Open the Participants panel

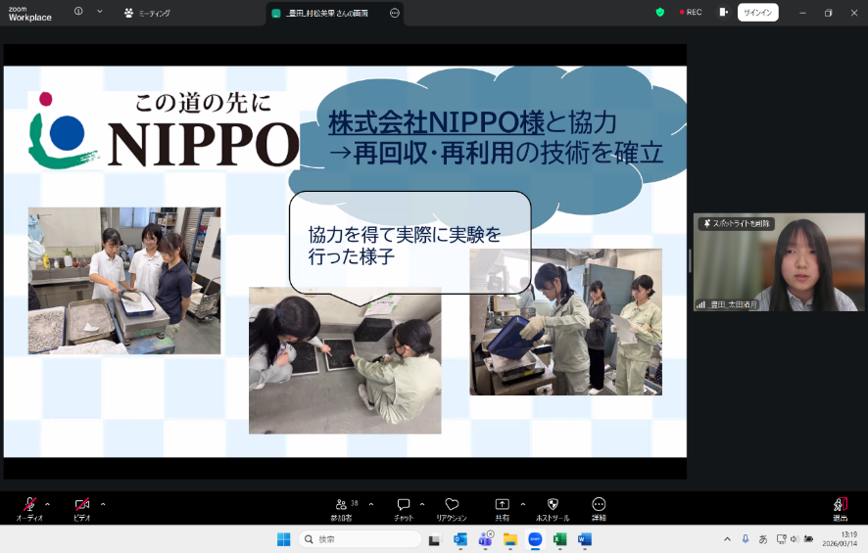(342, 507)
